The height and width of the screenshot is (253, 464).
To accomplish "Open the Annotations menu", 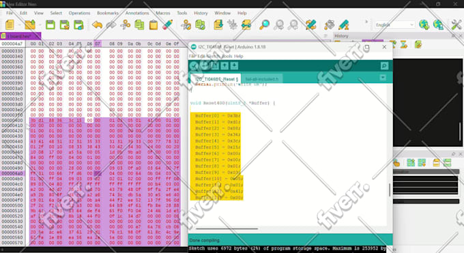I will pos(137,13).
